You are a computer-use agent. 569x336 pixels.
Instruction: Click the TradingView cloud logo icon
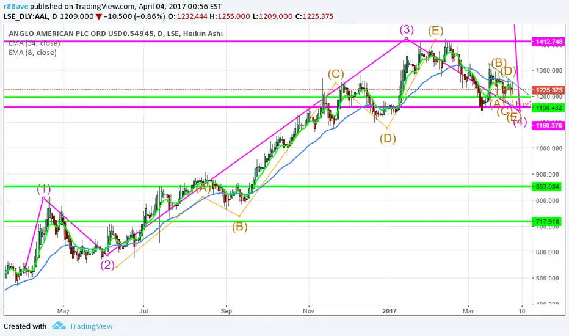(59, 326)
